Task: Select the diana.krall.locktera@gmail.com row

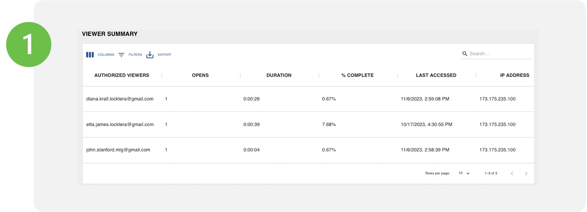Action: pos(120,99)
